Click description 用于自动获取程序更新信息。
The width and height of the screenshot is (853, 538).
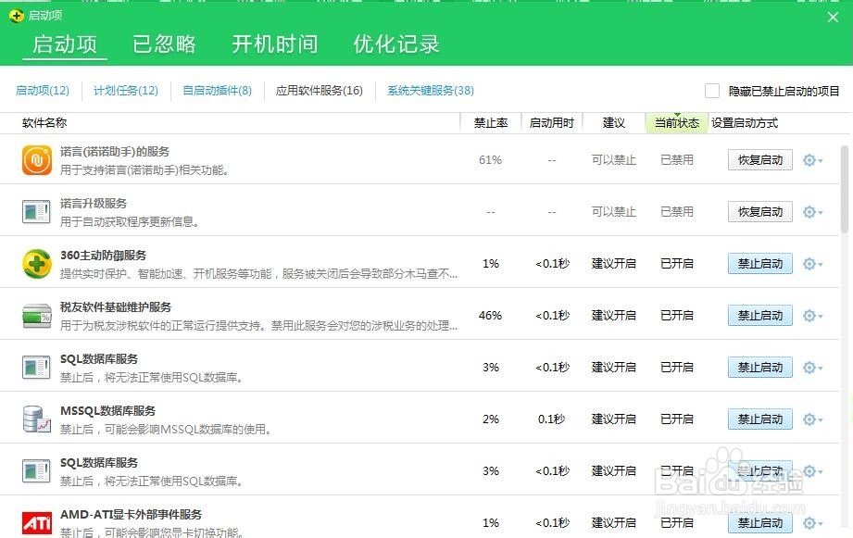[x=130, y=222]
